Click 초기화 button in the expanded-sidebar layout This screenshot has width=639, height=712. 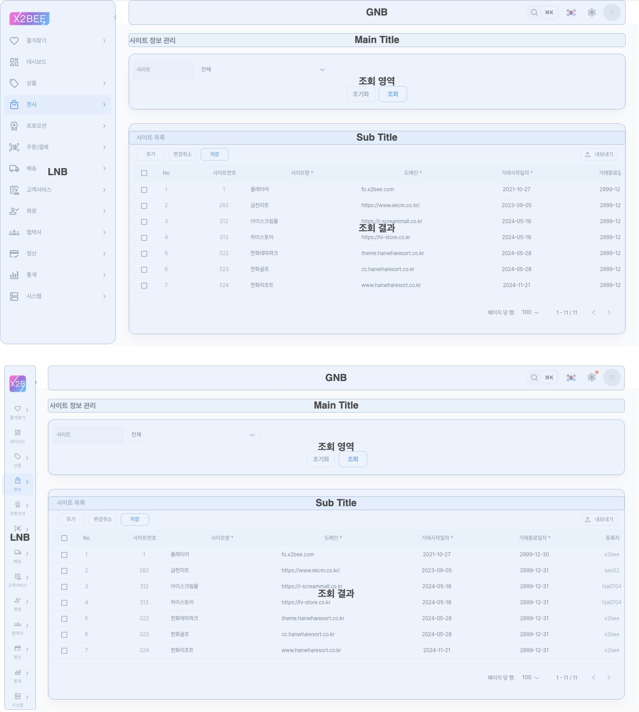click(x=361, y=94)
